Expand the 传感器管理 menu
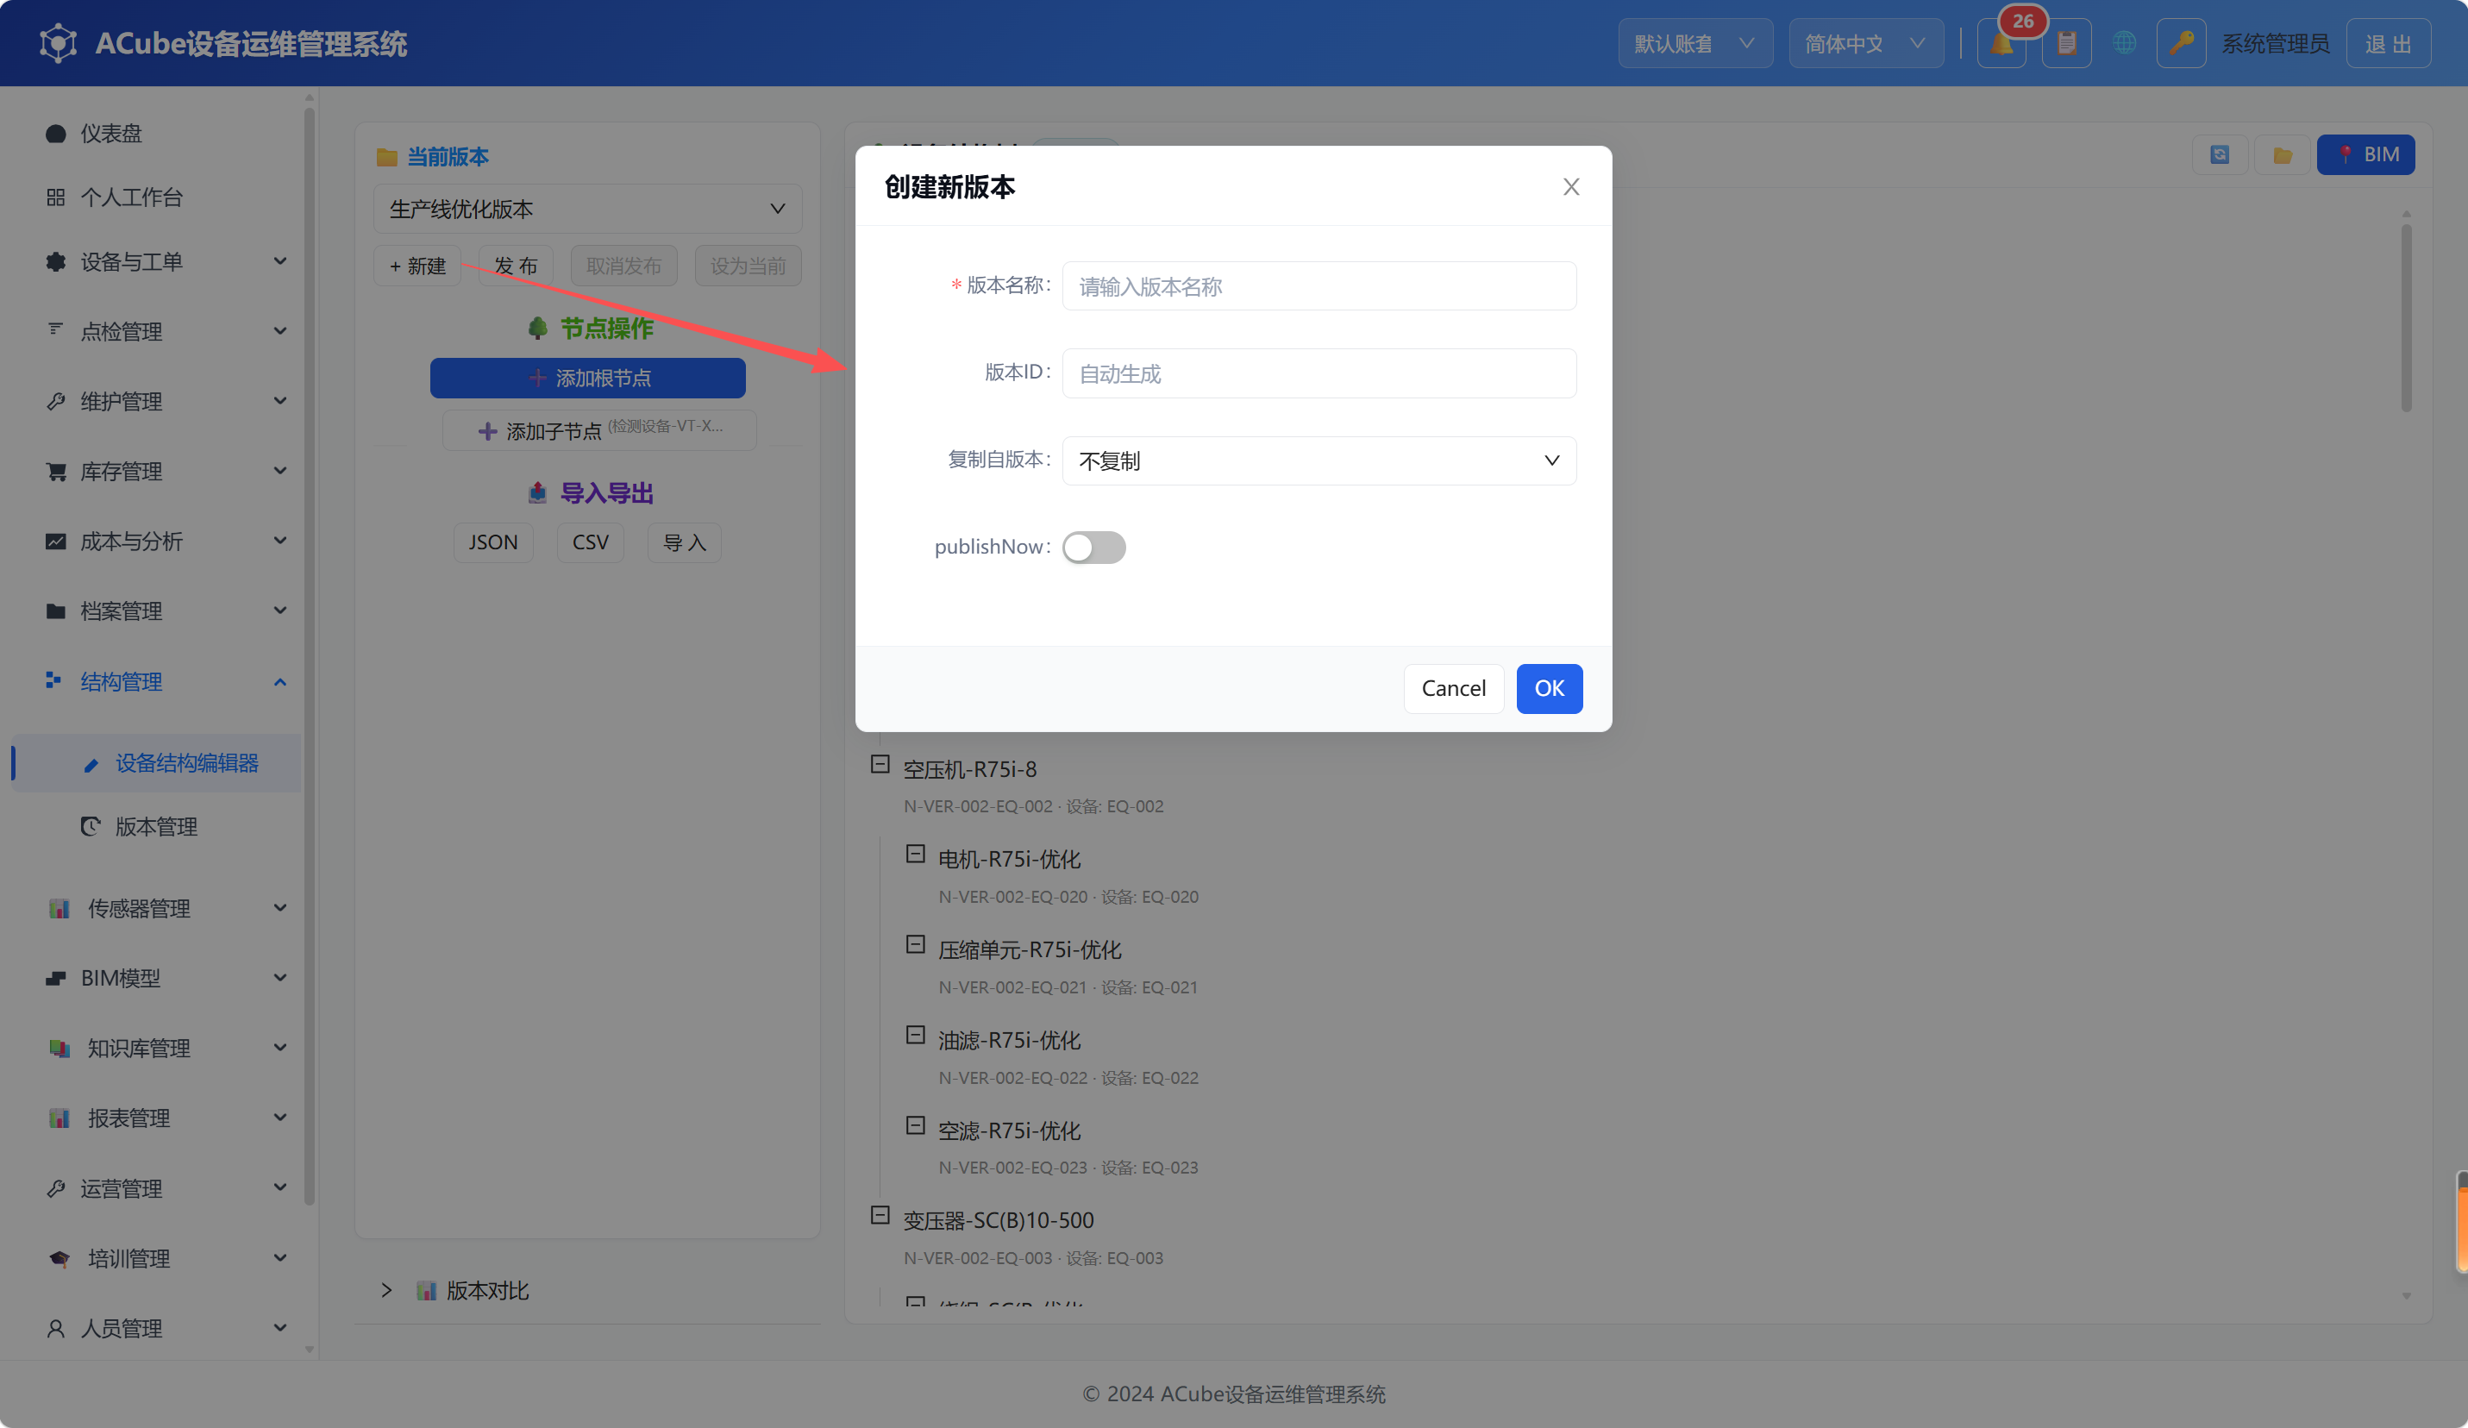 click(x=157, y=908)
